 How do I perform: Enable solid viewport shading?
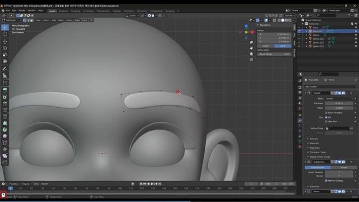click(283, 20)
